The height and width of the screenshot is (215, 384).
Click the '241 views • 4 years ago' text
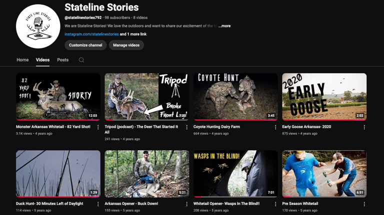122,139
